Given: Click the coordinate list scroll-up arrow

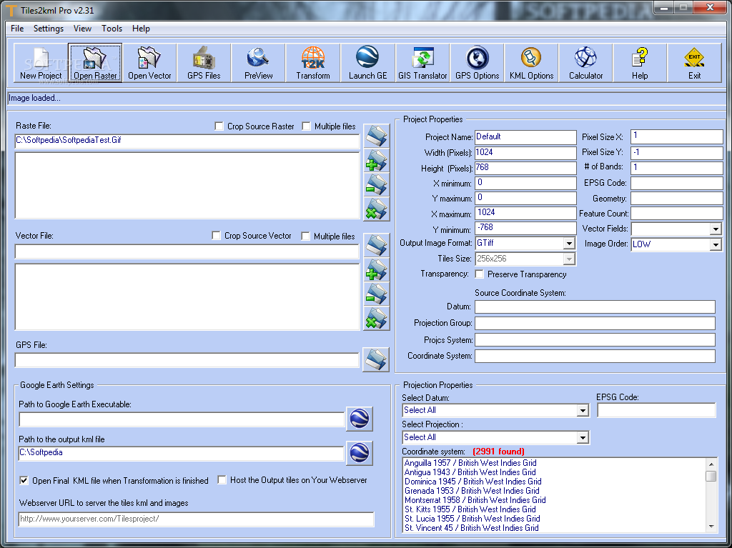Looking at the screenshot, I should click(711, 464).
